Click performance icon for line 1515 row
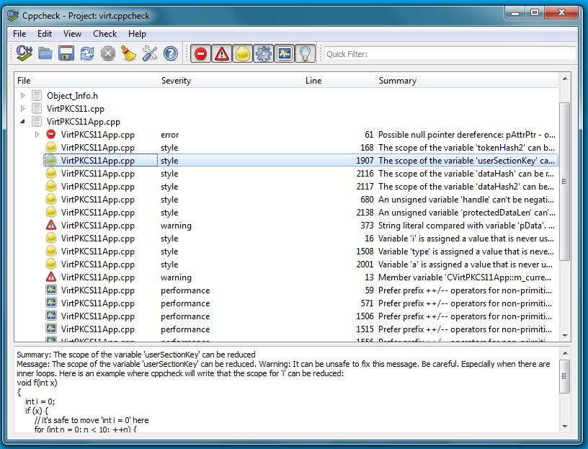This screenshot has width=588, height=449. tap(51, 329)
